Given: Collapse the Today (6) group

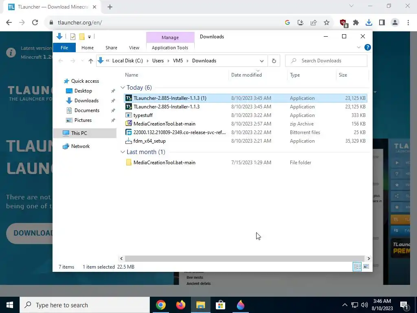Looking at the screenshot, I should click(123, 88).
